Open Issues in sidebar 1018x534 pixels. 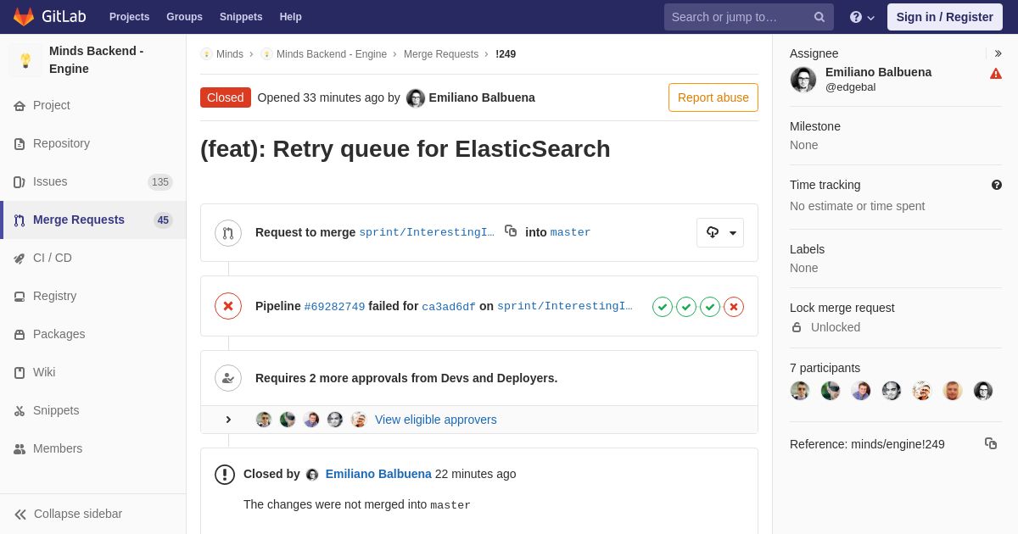click(50, 181)
